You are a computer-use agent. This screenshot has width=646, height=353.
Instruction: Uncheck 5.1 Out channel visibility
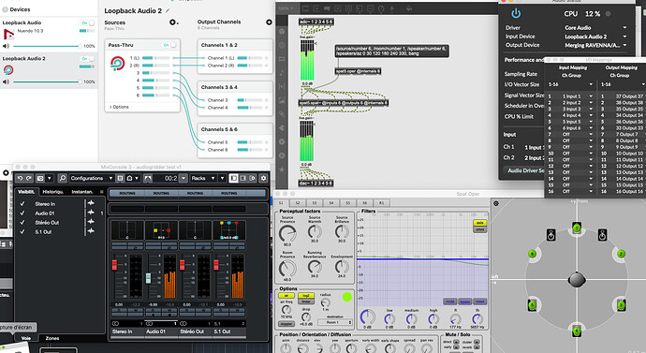(x=22, y=232)
